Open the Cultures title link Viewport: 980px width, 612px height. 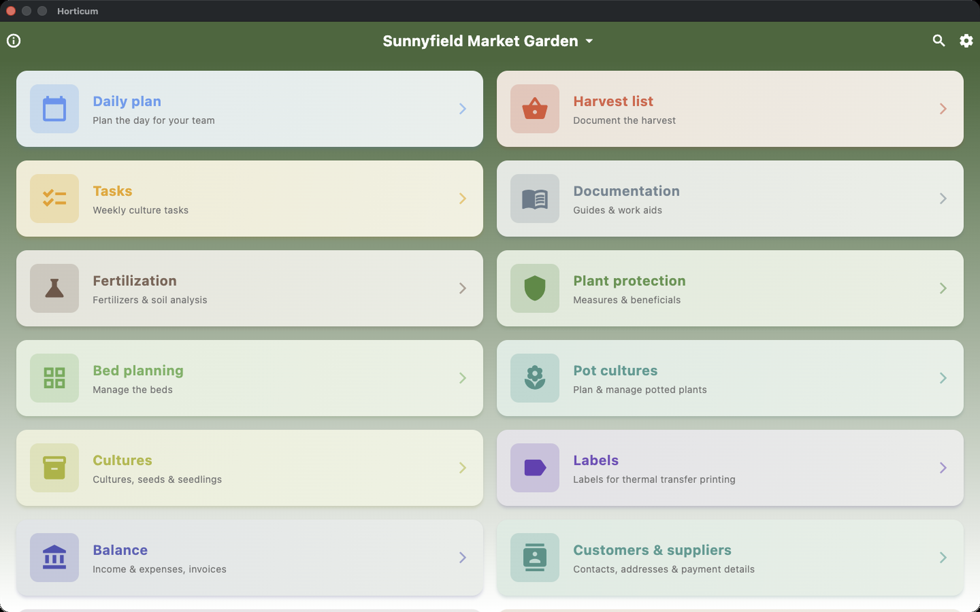[122, 461]
